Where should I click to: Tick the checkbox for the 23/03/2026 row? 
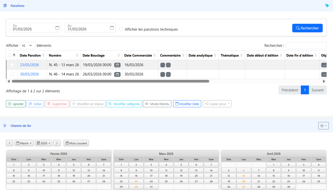click(x=12, y=65)
